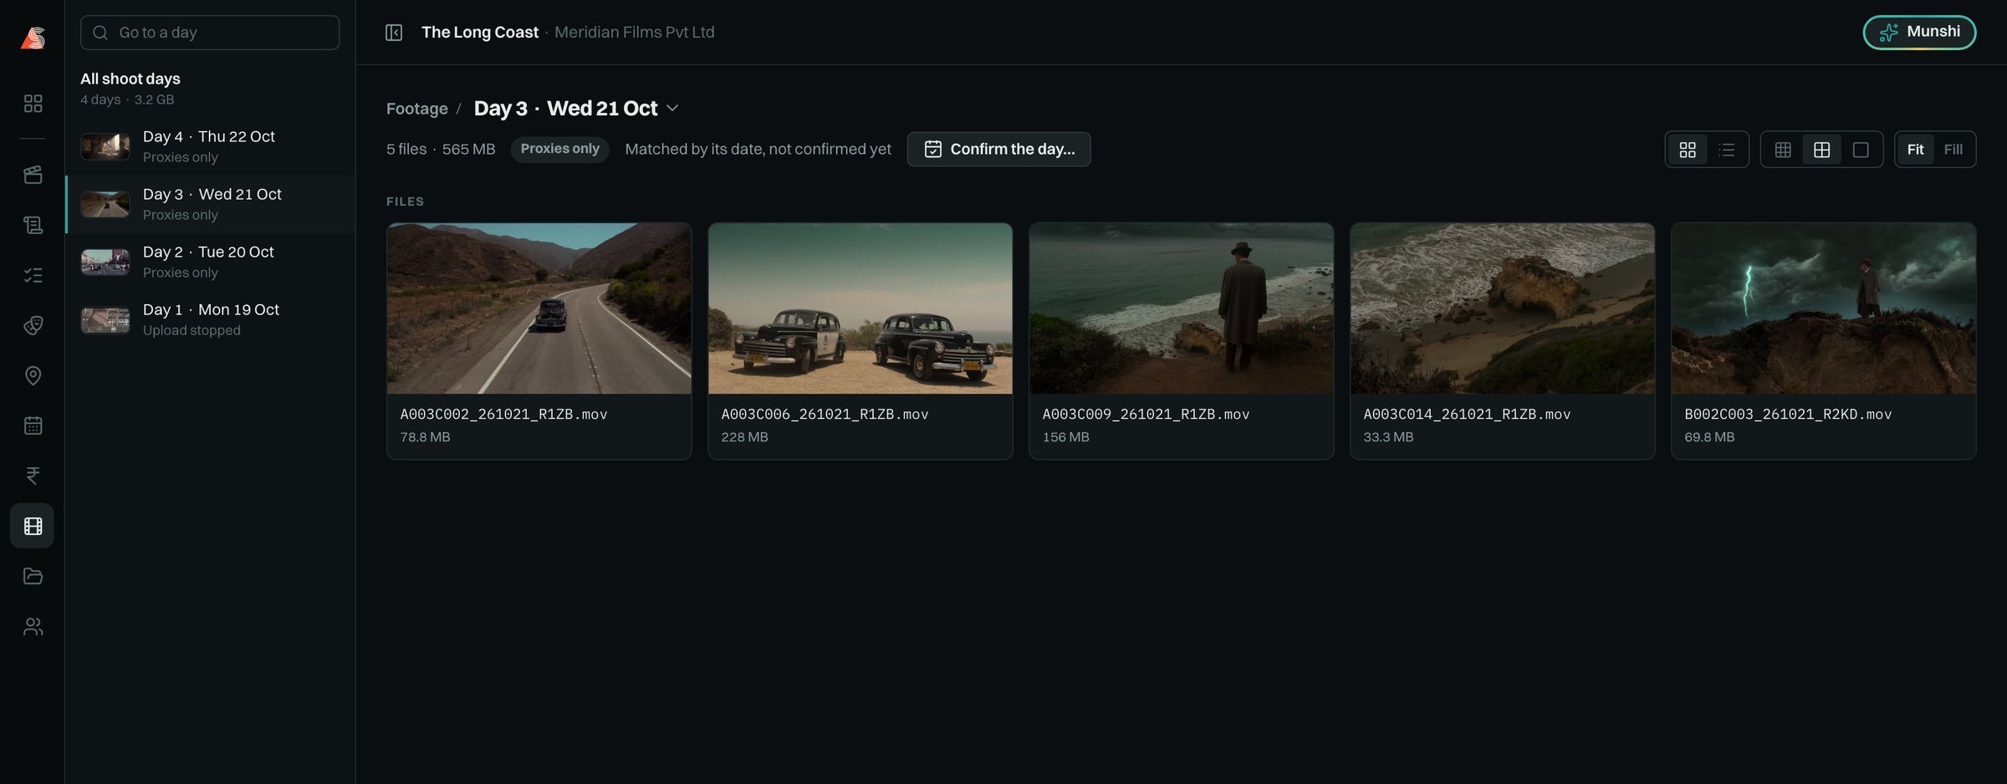Open the people icon in sidebar

pyautogui.click(x=33, y=626)
